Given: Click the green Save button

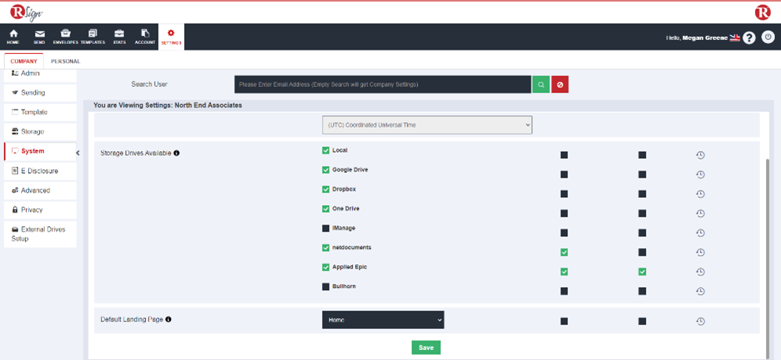Looking at the screenshot, I should coord(426,347).
